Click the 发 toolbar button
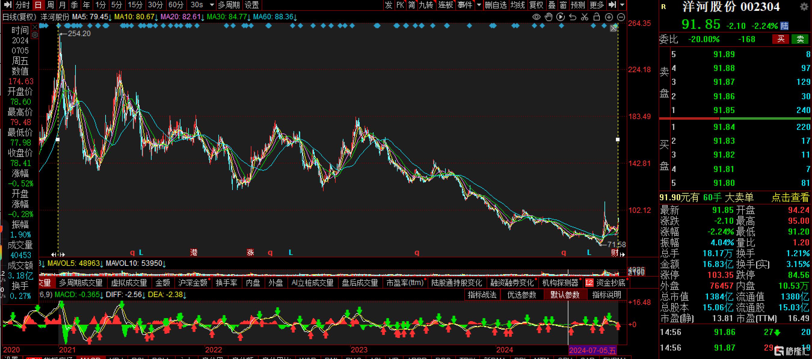The image size is (812, 359). click(389, 5)
